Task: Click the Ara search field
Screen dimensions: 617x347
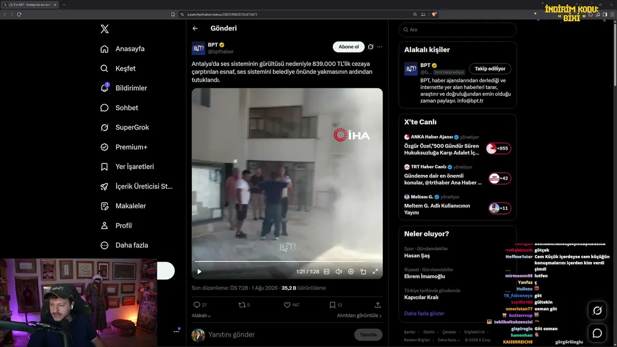Action: [457, 30]
